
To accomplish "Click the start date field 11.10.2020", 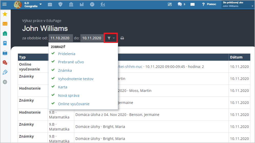I will point(60,38).
